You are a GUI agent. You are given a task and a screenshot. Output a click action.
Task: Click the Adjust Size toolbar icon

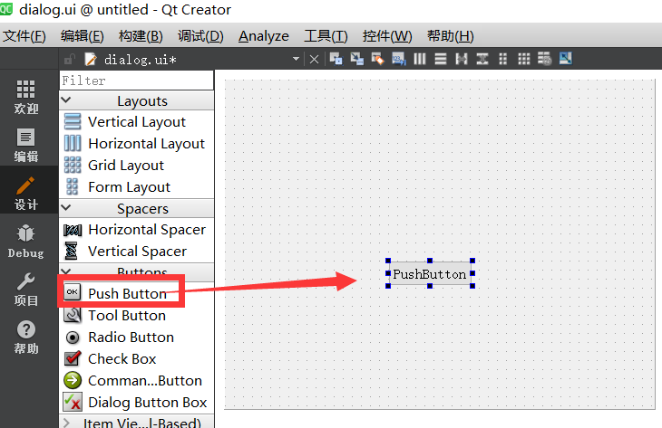(x=566, y=59)
